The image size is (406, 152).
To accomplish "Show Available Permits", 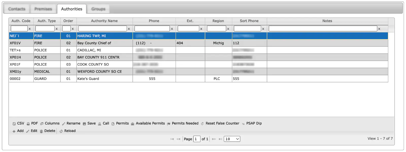I will pyautogui.click(x=148, y=123).
